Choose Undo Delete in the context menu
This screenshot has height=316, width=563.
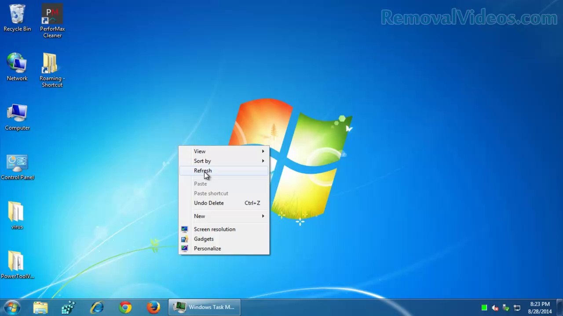[224, 203]
